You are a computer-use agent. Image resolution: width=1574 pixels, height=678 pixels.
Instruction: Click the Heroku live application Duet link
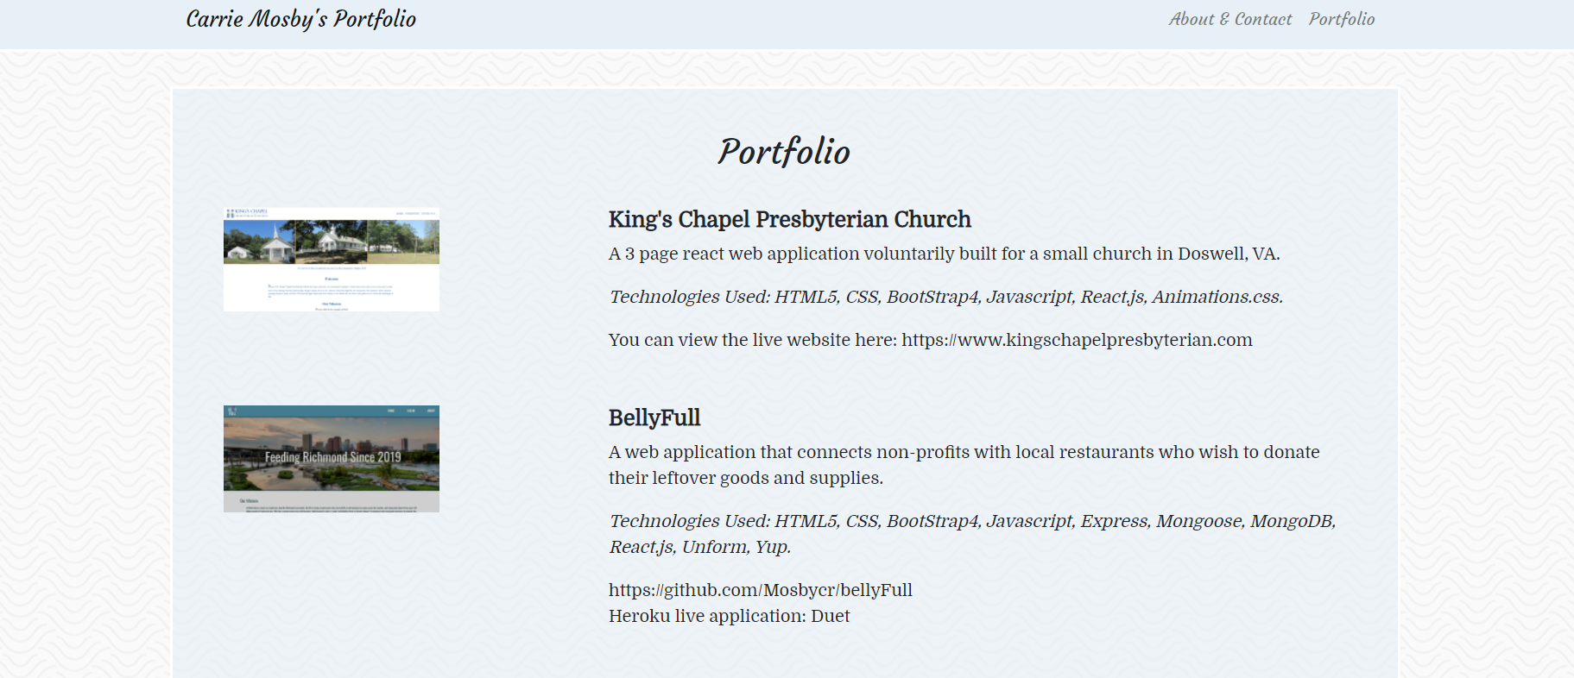click(x=830, y=616)
